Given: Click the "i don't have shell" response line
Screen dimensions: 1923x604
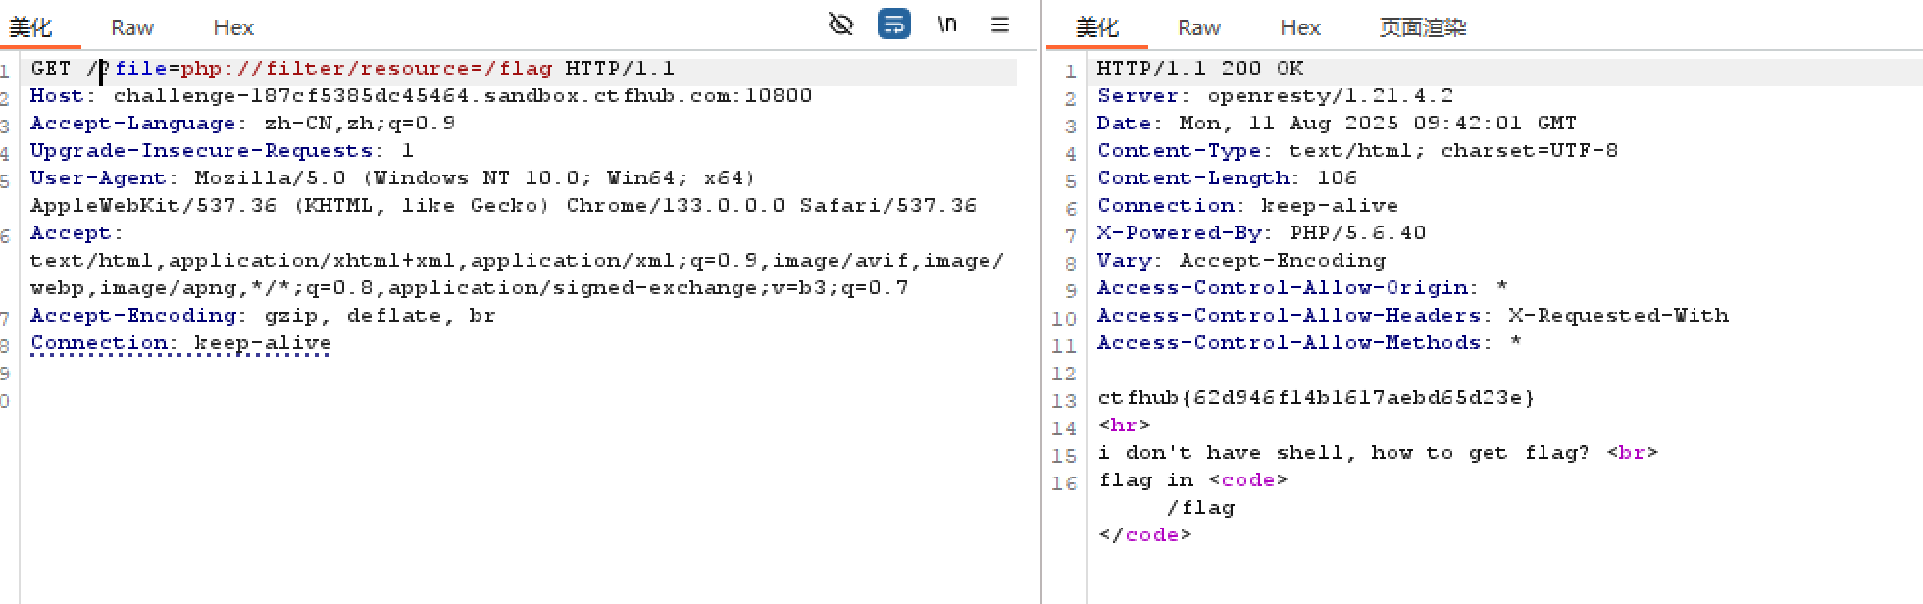Looking at the screenshot, I should click(1379, 453).
